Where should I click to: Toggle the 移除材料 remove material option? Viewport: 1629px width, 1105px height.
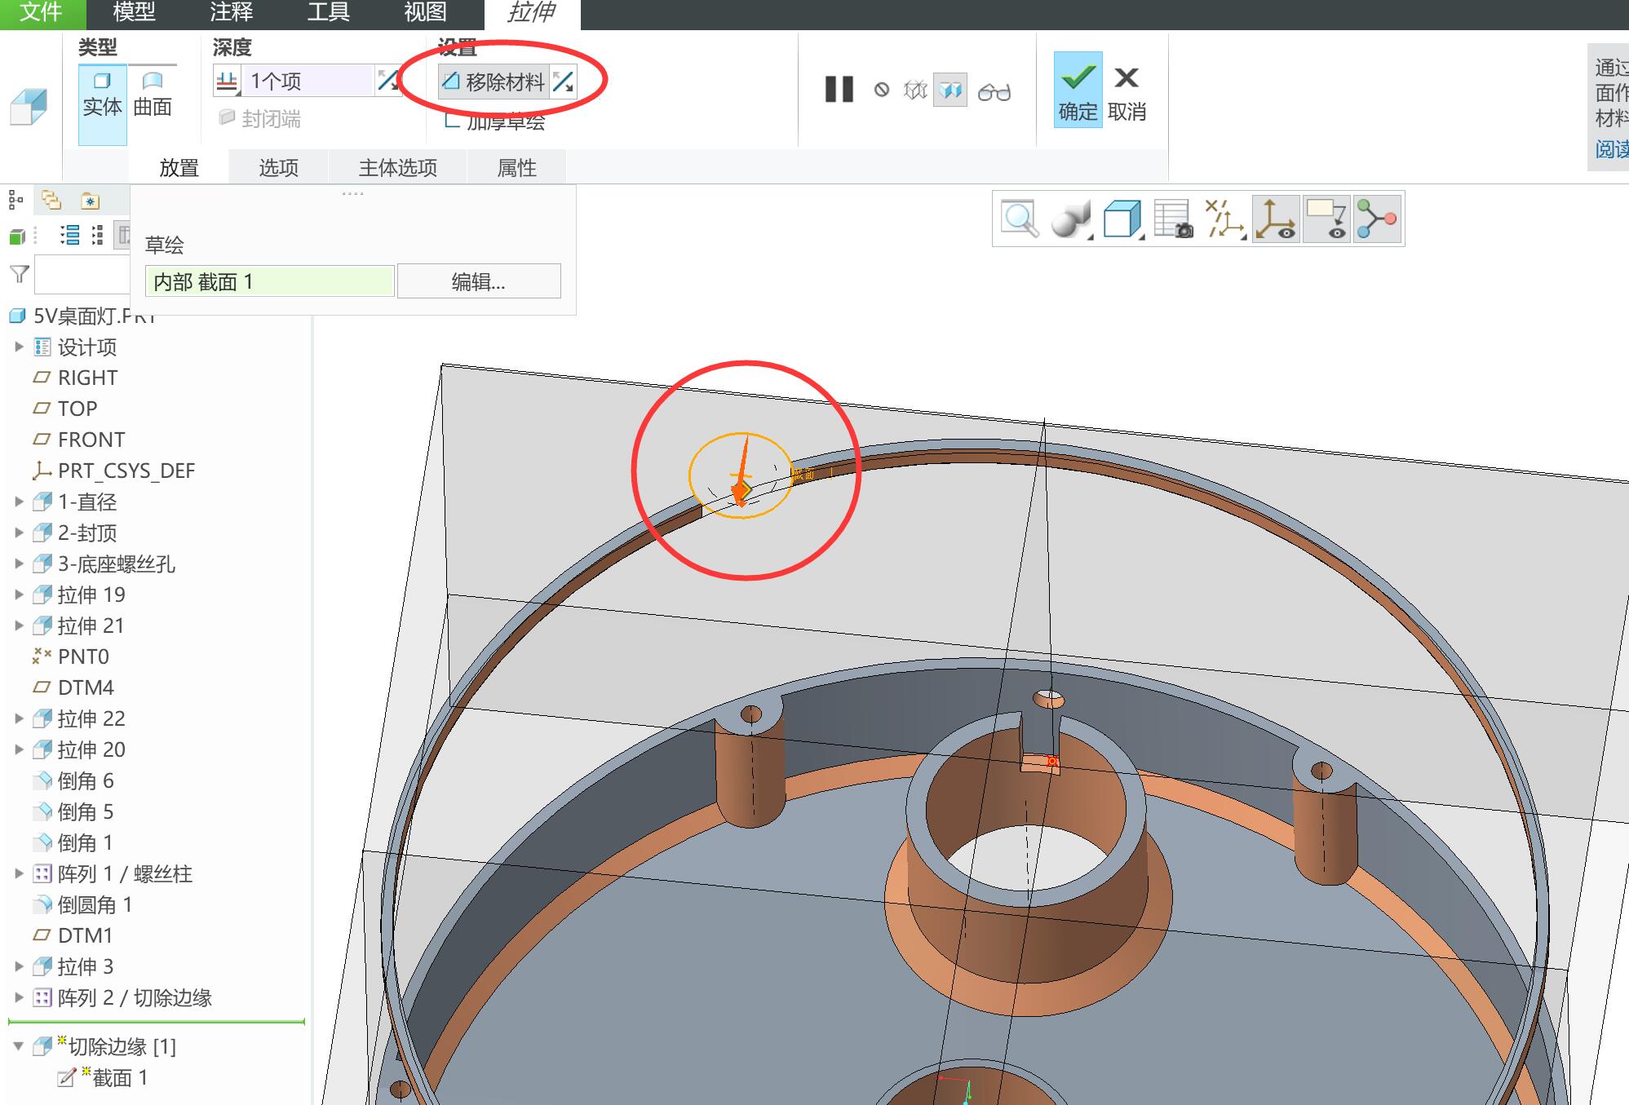click(x=494, y=82)
